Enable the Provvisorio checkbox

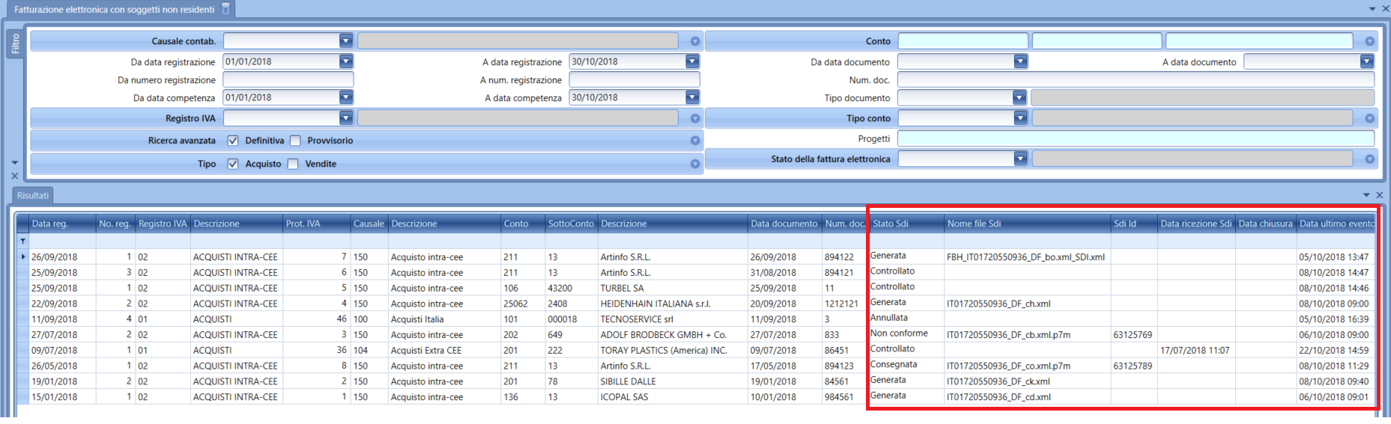coord(295,141)
